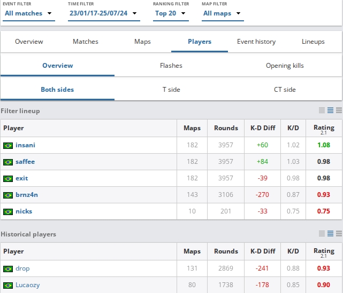Switch to the CT side tab

coord(285,90)
